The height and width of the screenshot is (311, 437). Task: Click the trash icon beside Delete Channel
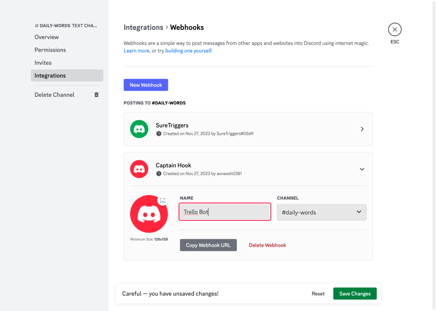pyautogui.click(x=96, y=95)
